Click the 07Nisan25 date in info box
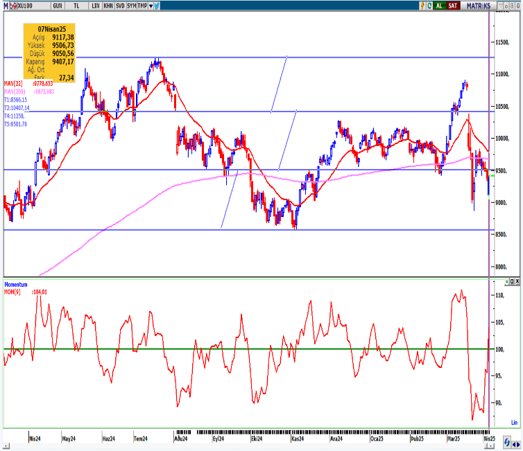Image resolution: width=523 pixels, height=451 pixels. (52, 29)
